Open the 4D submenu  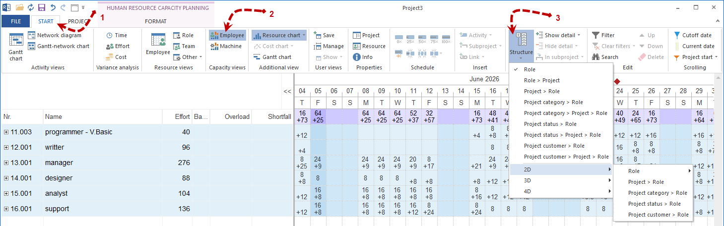click(x=560, y=191)
